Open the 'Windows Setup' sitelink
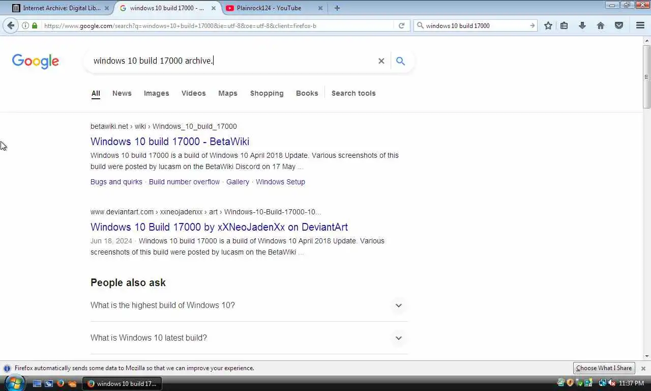Viewport: 651px width, 391px height. click(x=280, y=182)
